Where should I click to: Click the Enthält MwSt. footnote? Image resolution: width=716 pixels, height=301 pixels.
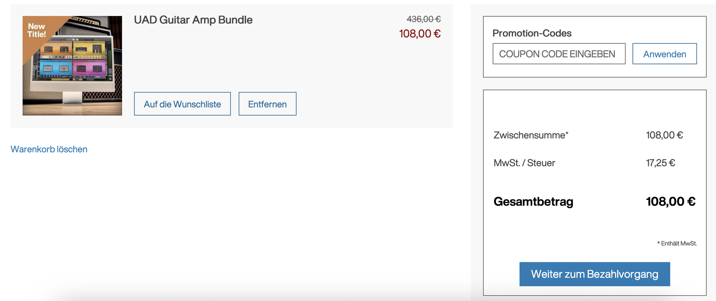[677, 243]
